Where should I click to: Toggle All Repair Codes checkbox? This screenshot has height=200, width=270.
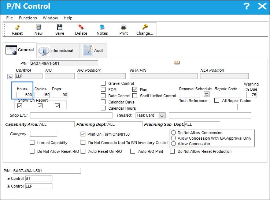point(217,100)
